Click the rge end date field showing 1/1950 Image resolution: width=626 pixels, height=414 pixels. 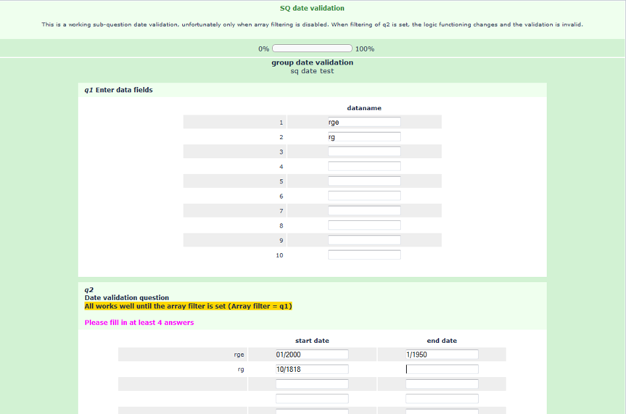(x=442, y=355)
